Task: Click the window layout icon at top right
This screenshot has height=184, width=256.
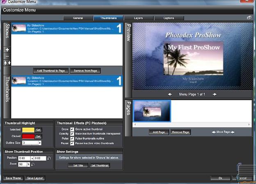Action: click(x=249, y=18)
